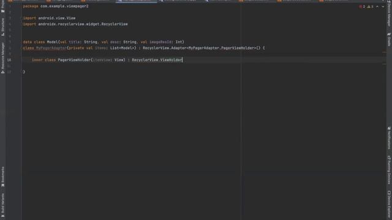Go to previous highlighted error arrow
The height and width of the screenshot is (220, 392).
click(377, 7)
